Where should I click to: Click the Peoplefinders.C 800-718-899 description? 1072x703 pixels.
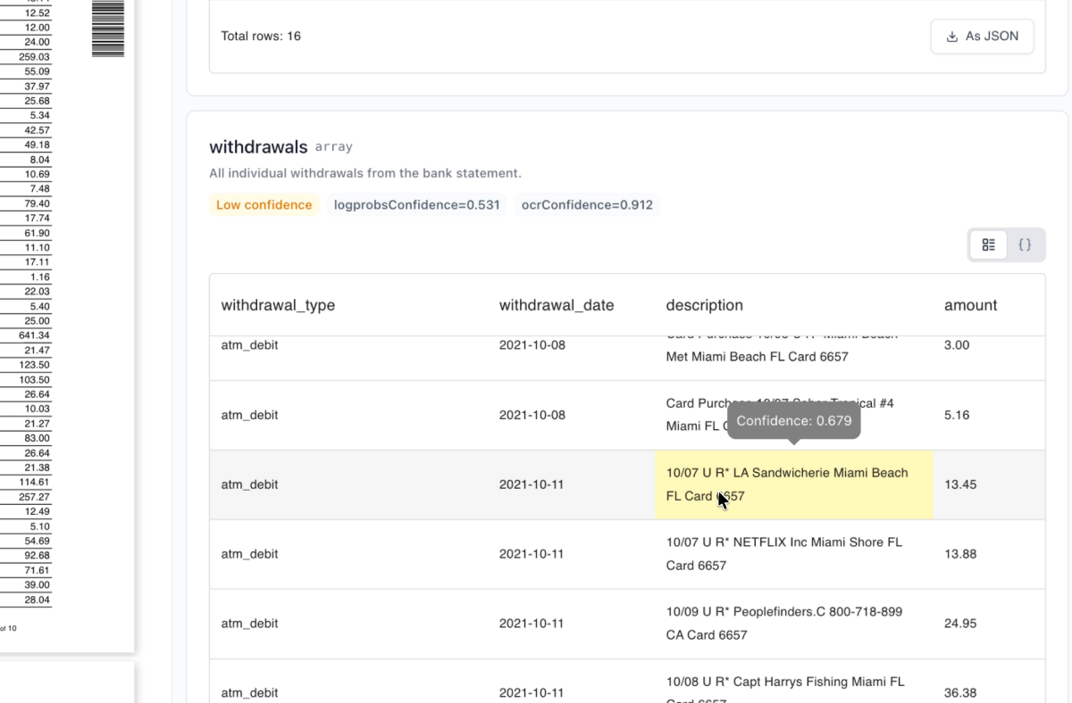(784, 624)
